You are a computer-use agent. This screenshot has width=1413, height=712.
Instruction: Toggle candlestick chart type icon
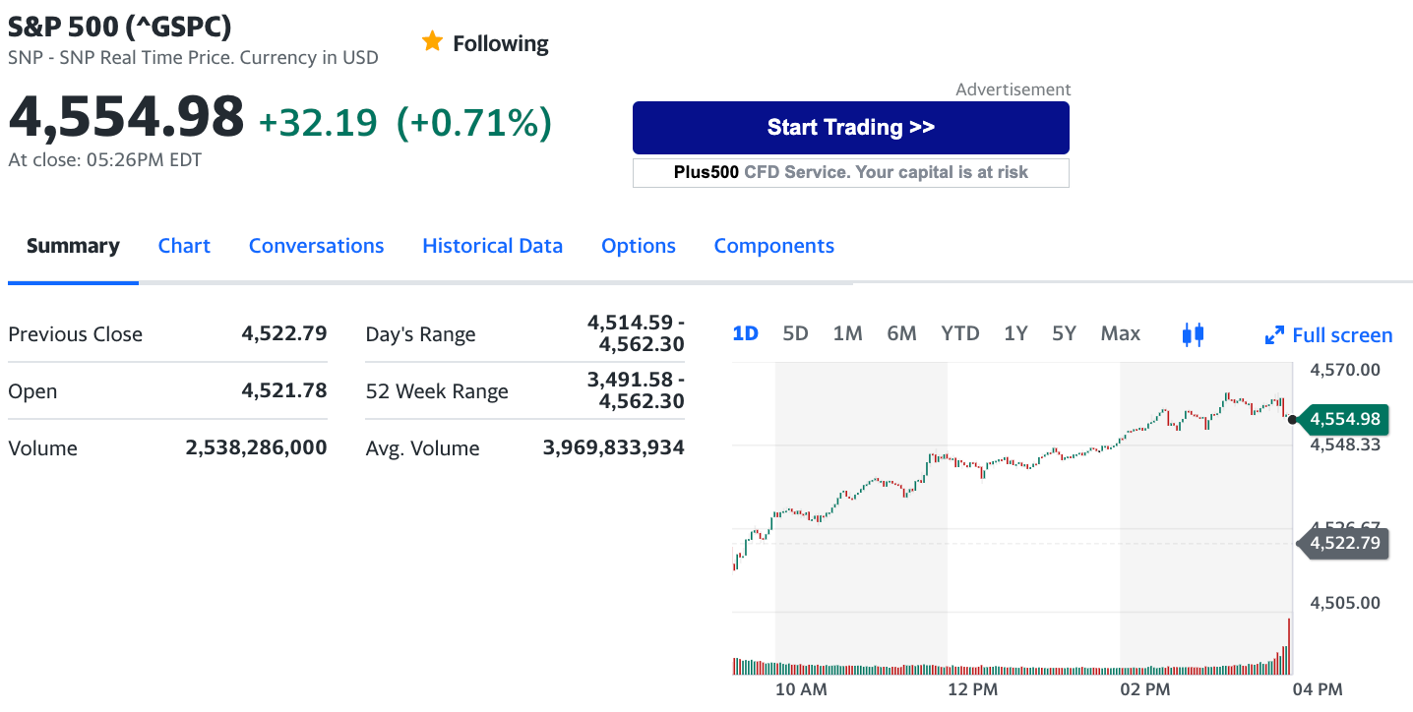click(1193, 334)
